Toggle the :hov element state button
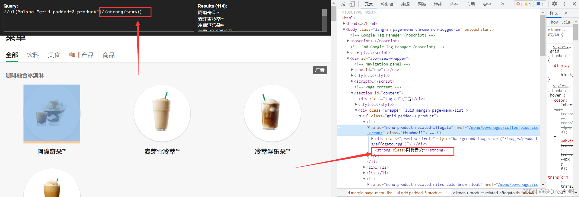The width and height of the screenshot is (579, 197). pos(554,22)
